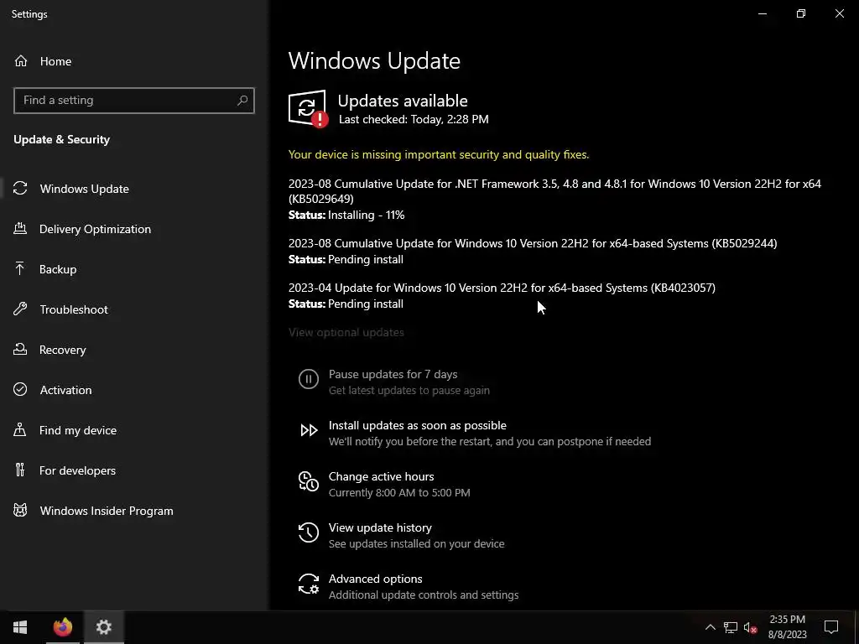Click the Recovery sidebar icon
This screenshot has width=859, height=644.
point(20,349)
